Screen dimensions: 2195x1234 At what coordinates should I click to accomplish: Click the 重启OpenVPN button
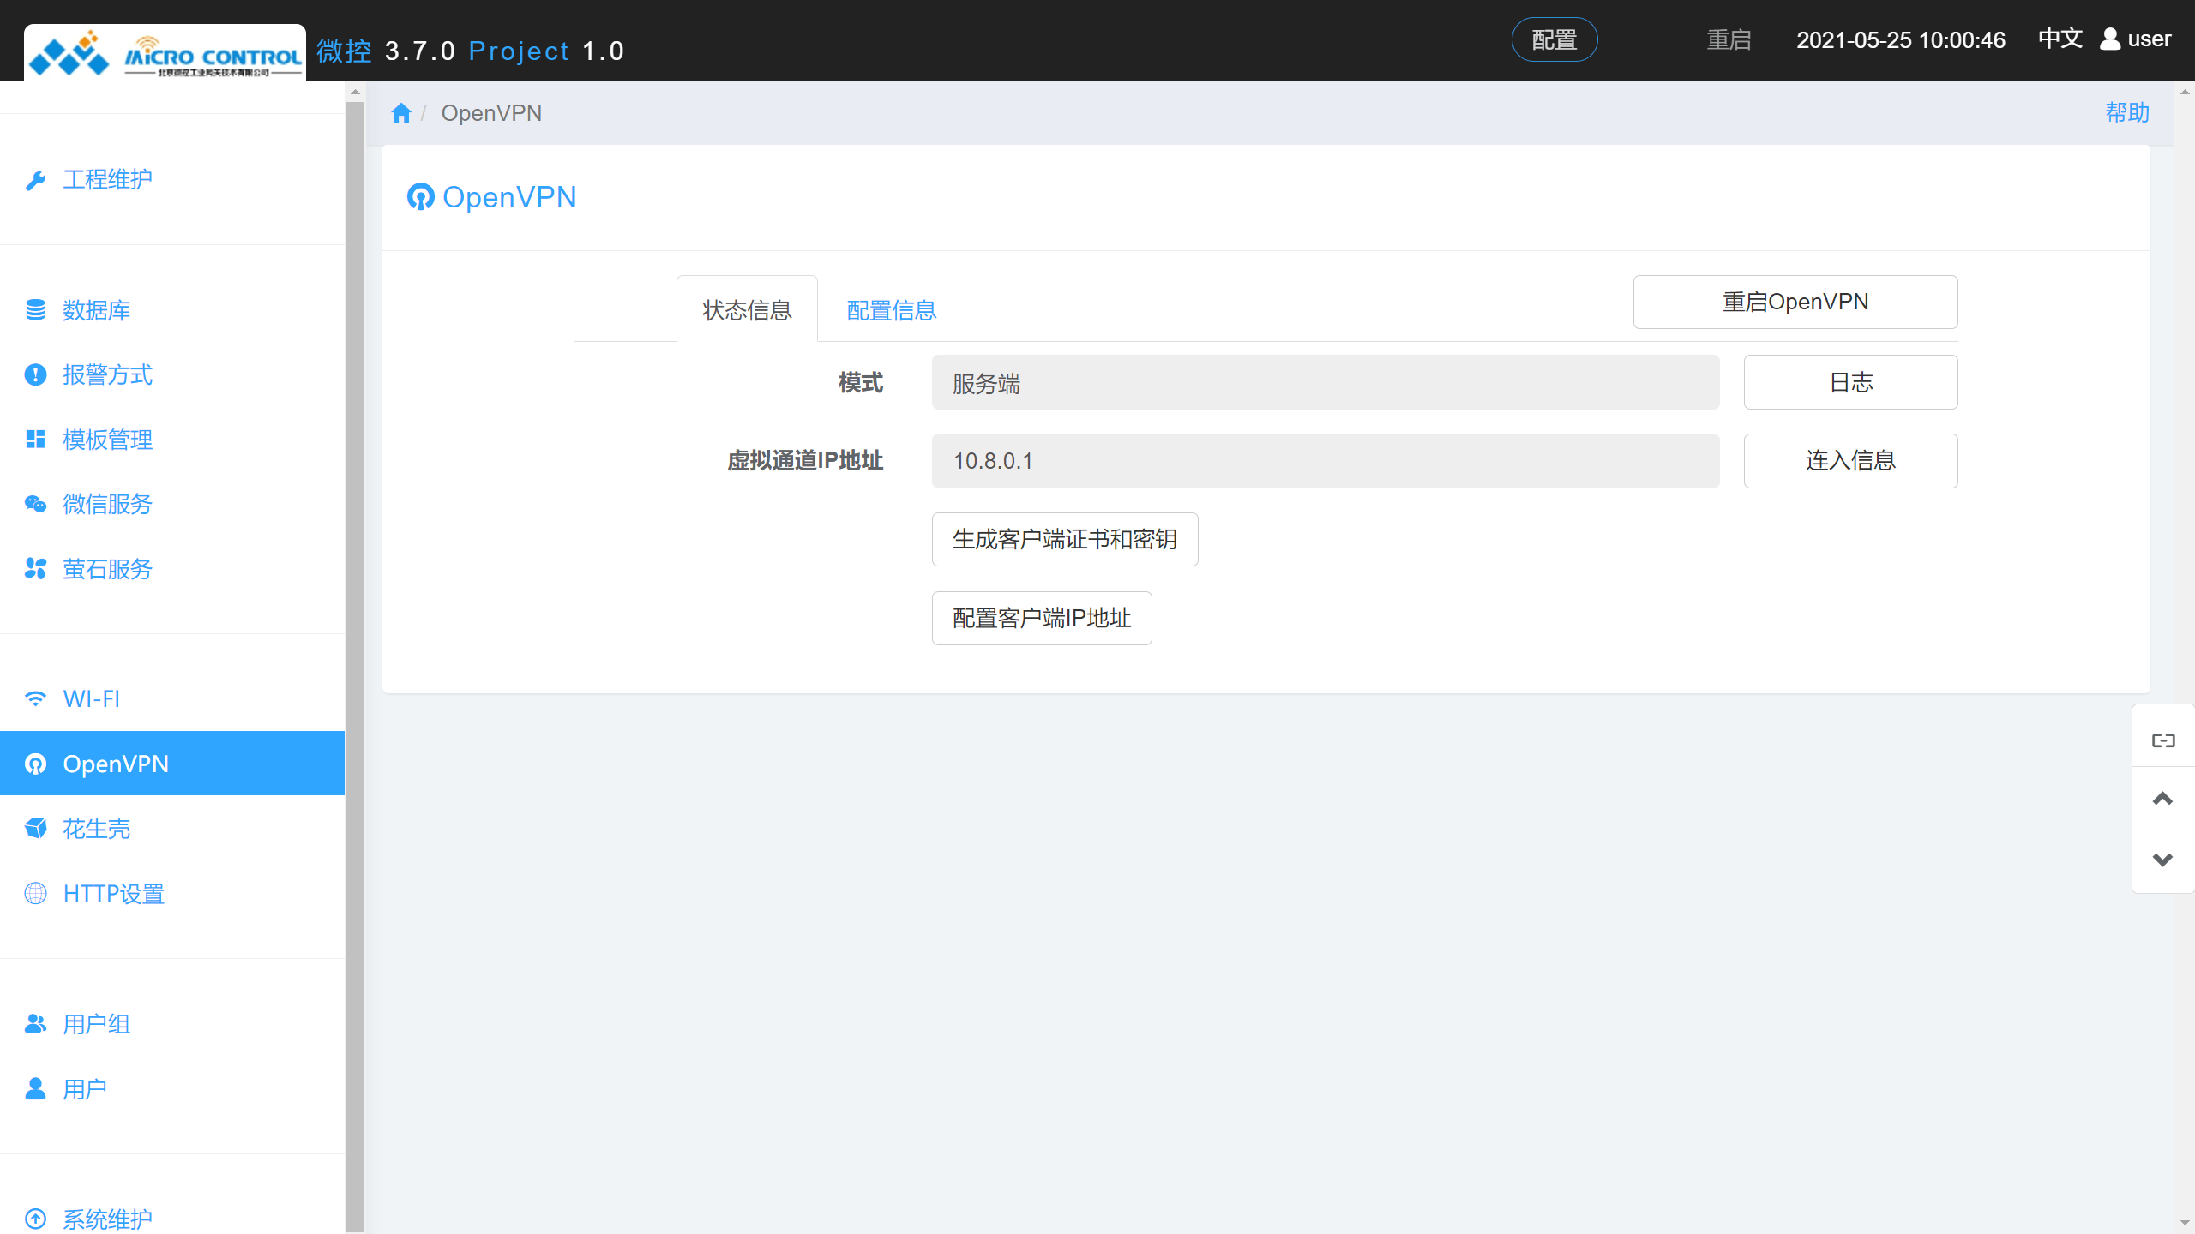pyautogui.click(x=1795, y=302)
